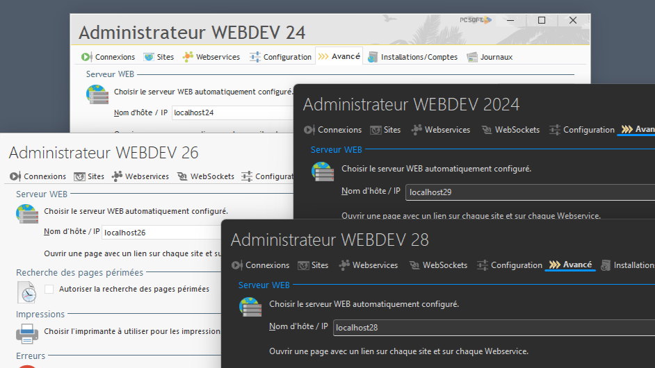Image resolution: width=655 pixels, height=368 pixels.
Task: Click the page clock icon for pages périmées
Action: pos(27,292)
